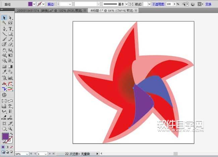Click the opacity value field
Screen dimensions: 218x157
[x=170, y=4]
